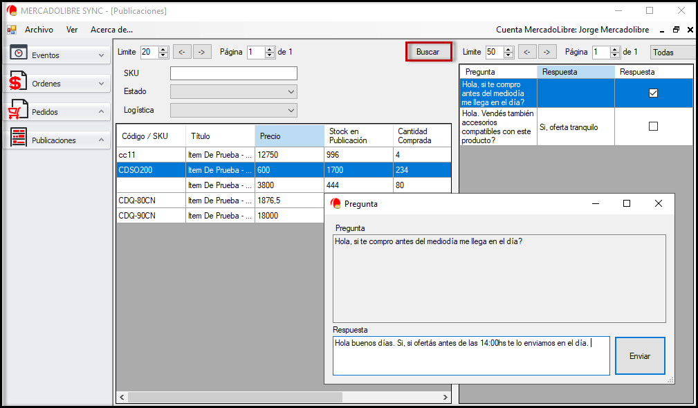Click the Pregunta text area in dialog

(x=499, y=279)
